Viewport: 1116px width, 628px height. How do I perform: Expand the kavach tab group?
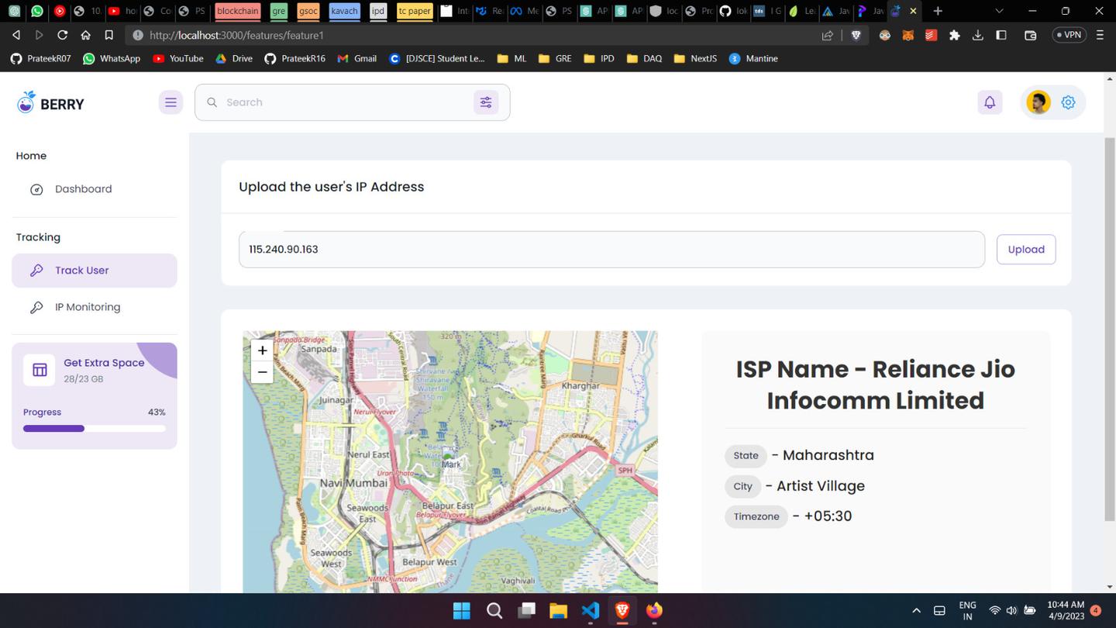pos(344,11)
